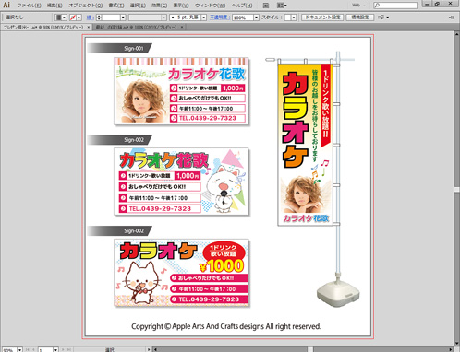Click the stroke color none swatch

coord(73,18)
